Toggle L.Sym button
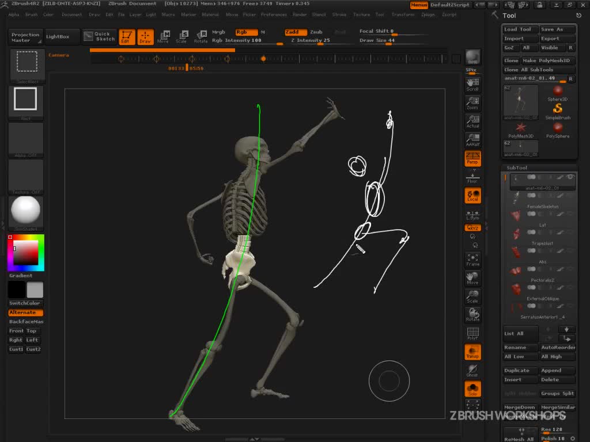Screen dimensions: 590x442 point(472,215)
